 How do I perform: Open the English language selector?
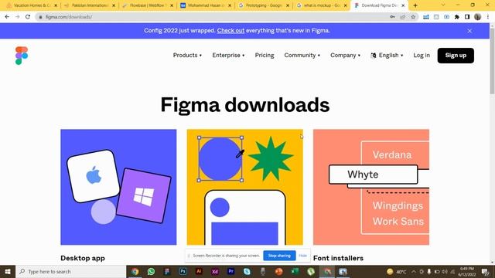[387, 55]
